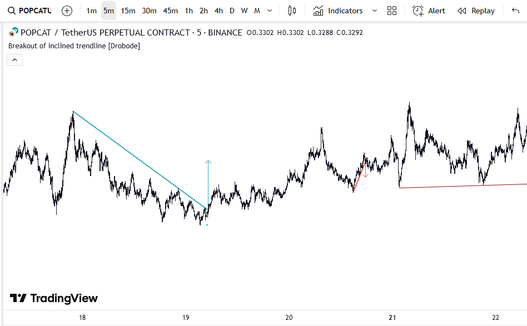Select the monthly M timeframe
The image size is (527, 326).
click(257, 11)
